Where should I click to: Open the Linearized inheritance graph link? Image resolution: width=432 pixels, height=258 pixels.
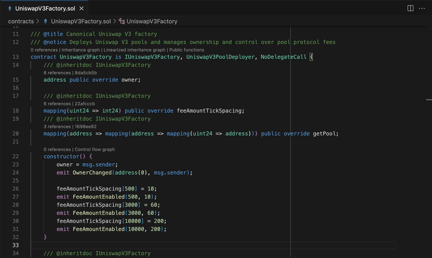[134, 50]
